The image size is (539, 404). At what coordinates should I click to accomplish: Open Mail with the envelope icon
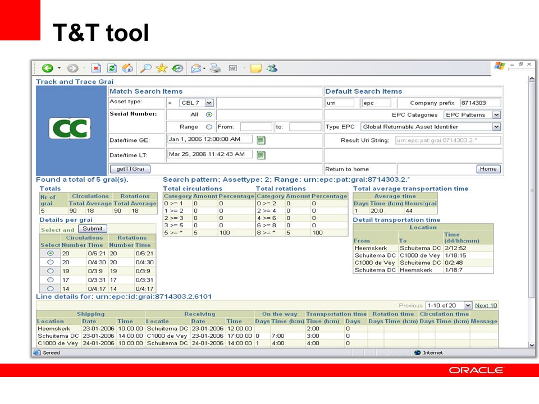click(x=196, y=68)
